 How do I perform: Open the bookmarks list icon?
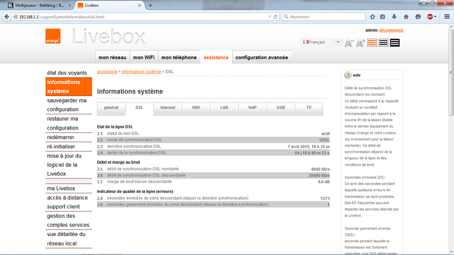(383, 17)
